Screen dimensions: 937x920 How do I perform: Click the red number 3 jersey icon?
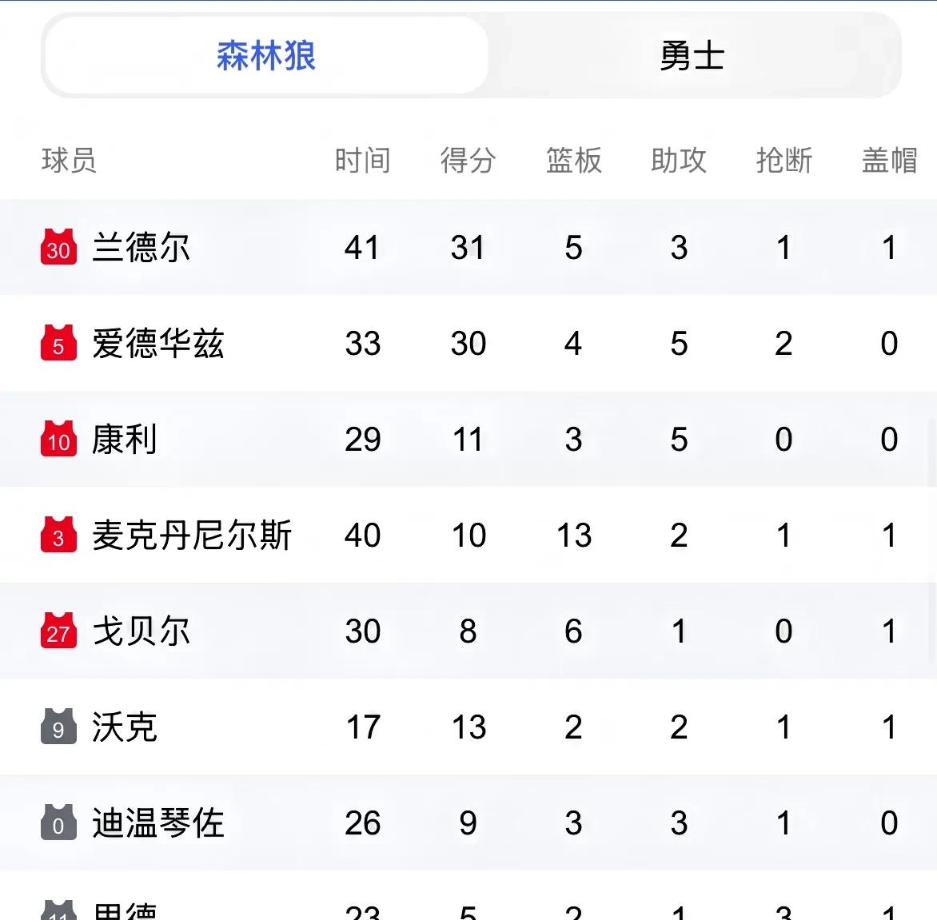pos(58,535)
